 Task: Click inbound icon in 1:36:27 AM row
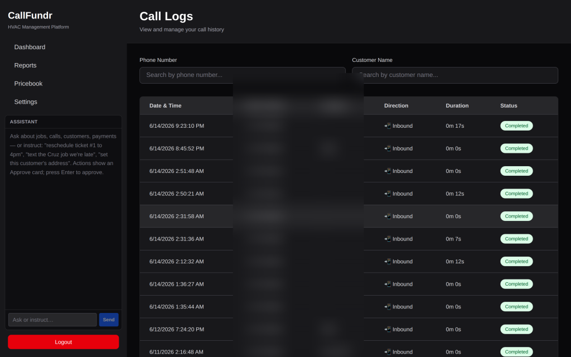point(388,284)
